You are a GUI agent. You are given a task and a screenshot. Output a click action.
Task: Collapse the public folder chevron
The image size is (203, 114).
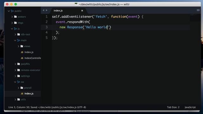(x=9, y=11)
